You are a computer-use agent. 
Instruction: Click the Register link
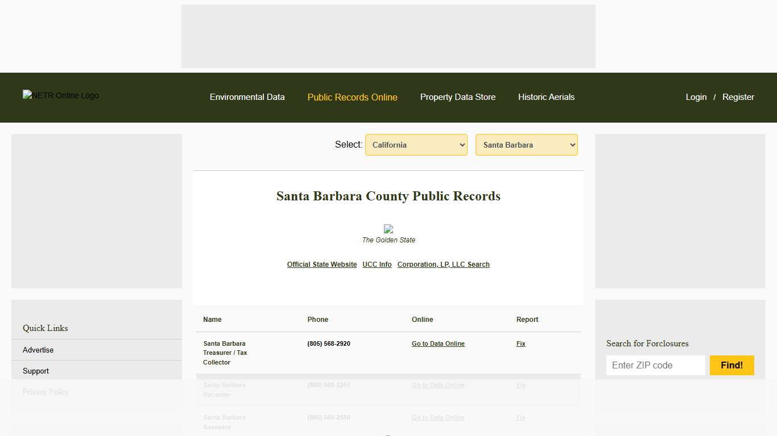tap(738, 97)
